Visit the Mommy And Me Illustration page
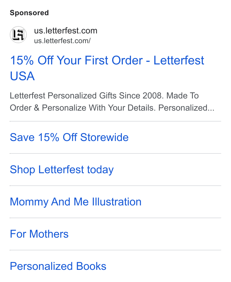 76,202
